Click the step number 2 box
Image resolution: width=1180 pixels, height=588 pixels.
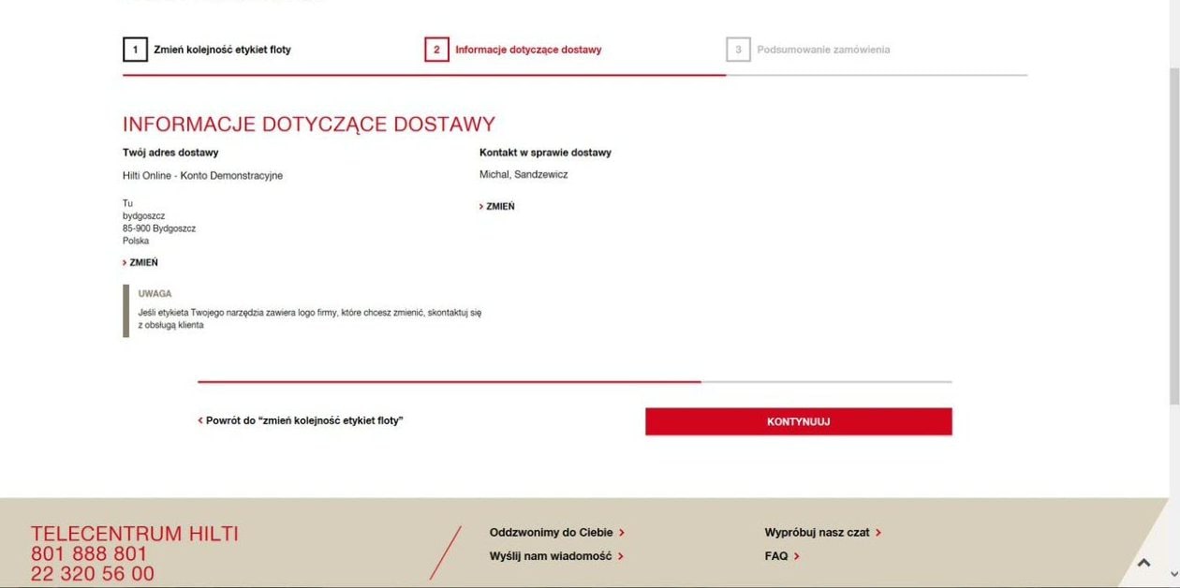pos(436,50)
